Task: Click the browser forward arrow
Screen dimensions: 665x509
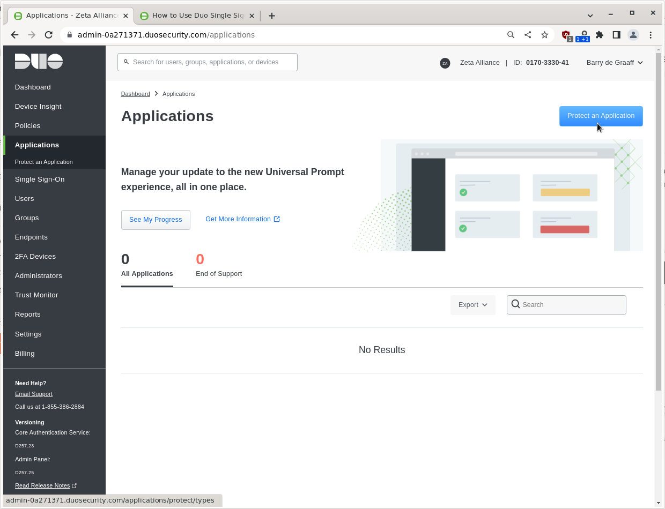Action: tap(32, 35)
